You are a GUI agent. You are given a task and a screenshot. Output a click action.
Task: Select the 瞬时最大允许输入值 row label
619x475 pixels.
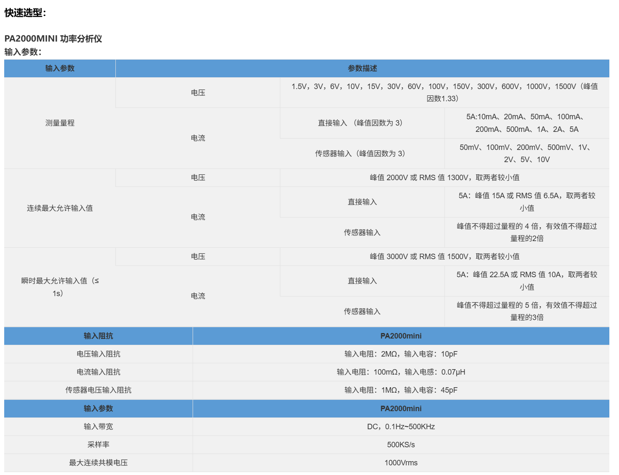[60, 287]
